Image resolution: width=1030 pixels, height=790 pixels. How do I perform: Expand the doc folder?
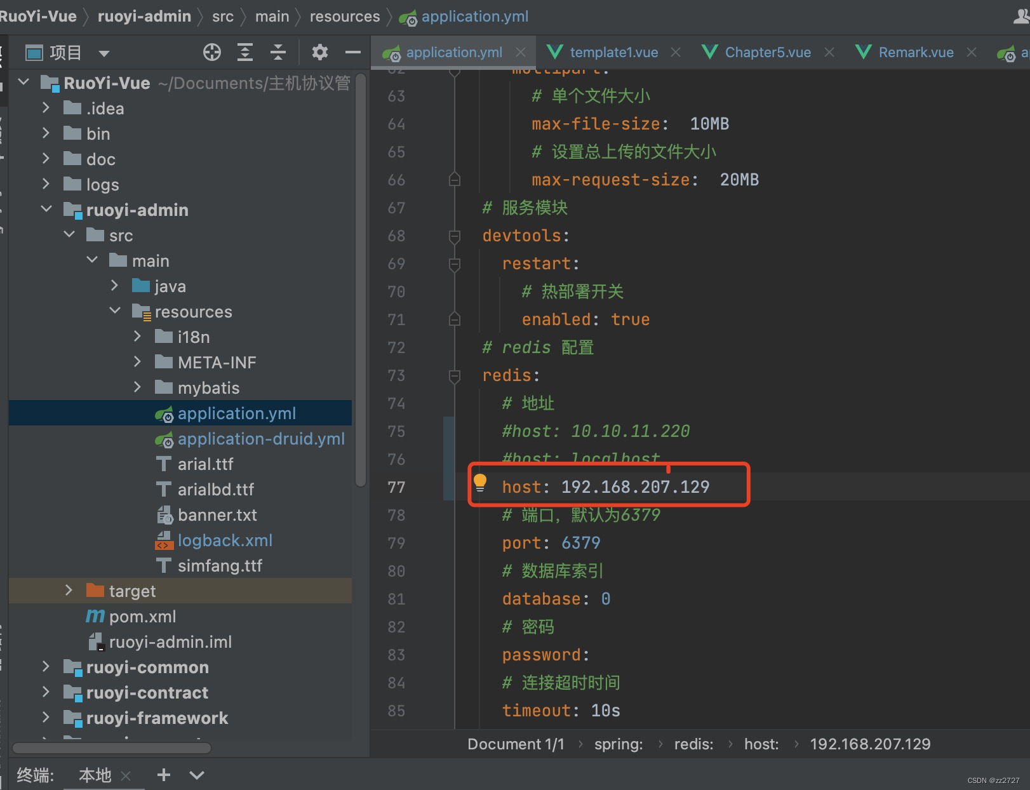[46, 158]
